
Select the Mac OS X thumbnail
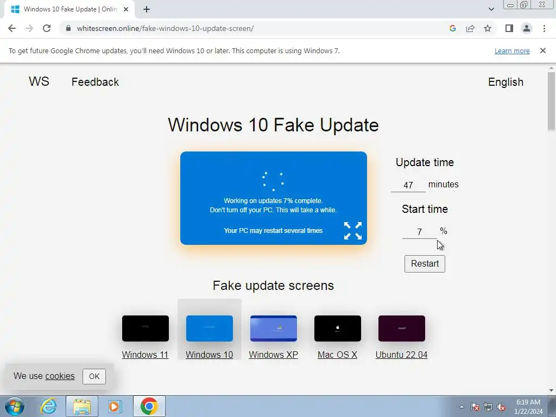[338, 328]
